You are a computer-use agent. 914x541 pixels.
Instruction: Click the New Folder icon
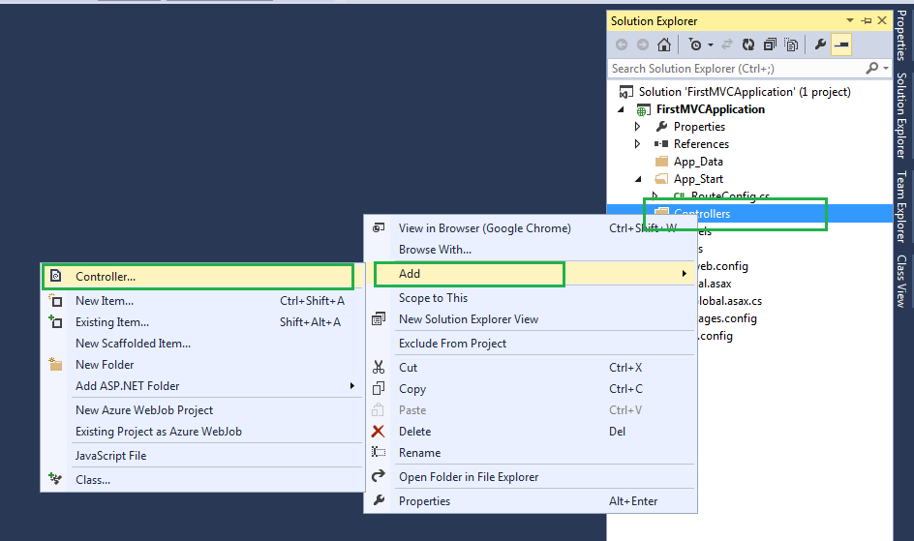(55, 365)
